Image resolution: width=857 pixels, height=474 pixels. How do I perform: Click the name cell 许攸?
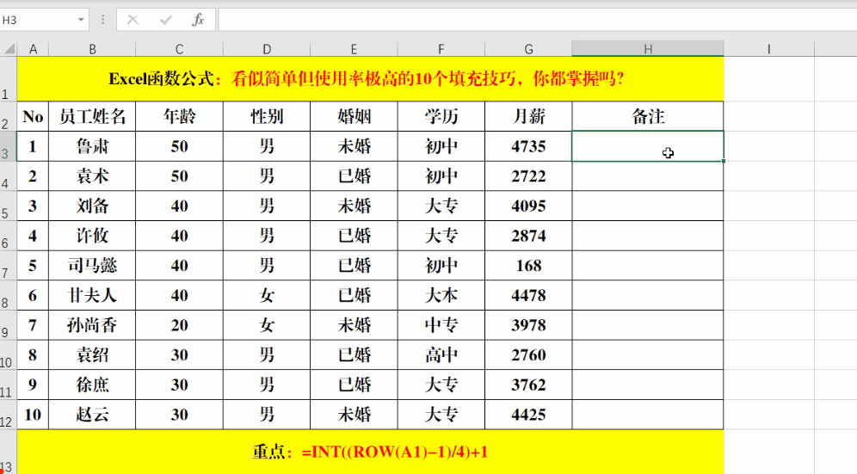(x=92, y=236)
